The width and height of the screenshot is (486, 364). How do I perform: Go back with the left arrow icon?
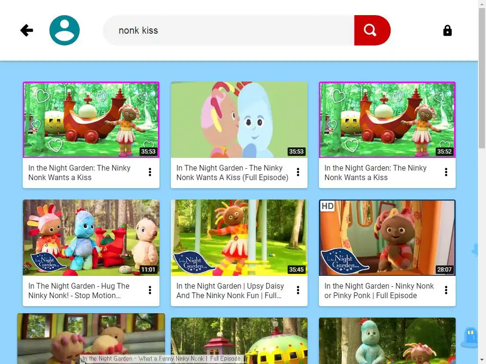27,30
